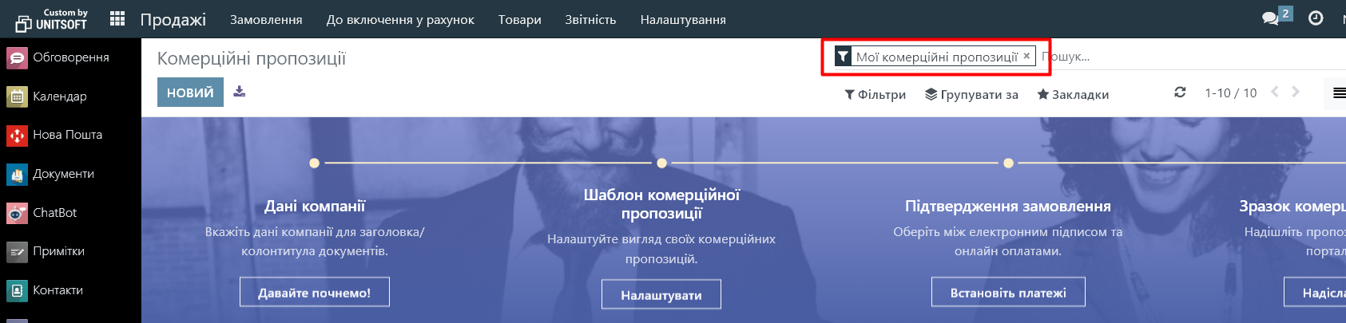1346x323 pixels.
Task: Click the refresh icon near the pager
Action: 1180,93
